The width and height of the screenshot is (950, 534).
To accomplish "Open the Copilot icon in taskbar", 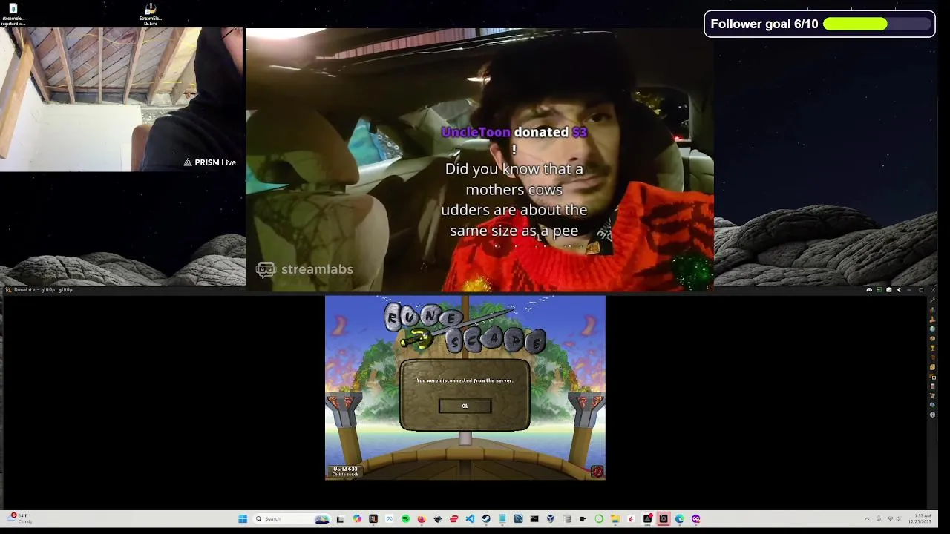I will 357,518.
